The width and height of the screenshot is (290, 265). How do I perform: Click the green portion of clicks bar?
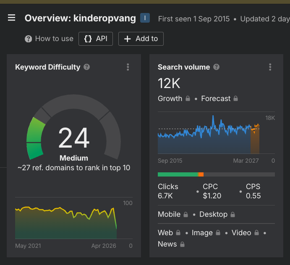178,174
